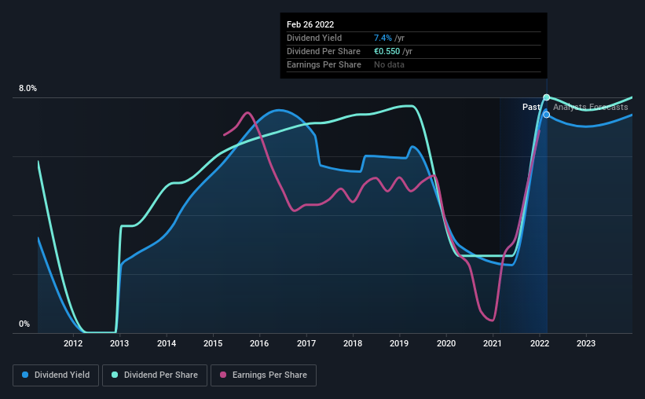Click the Feb 26 2022 tooltip date

pos(310,24)
